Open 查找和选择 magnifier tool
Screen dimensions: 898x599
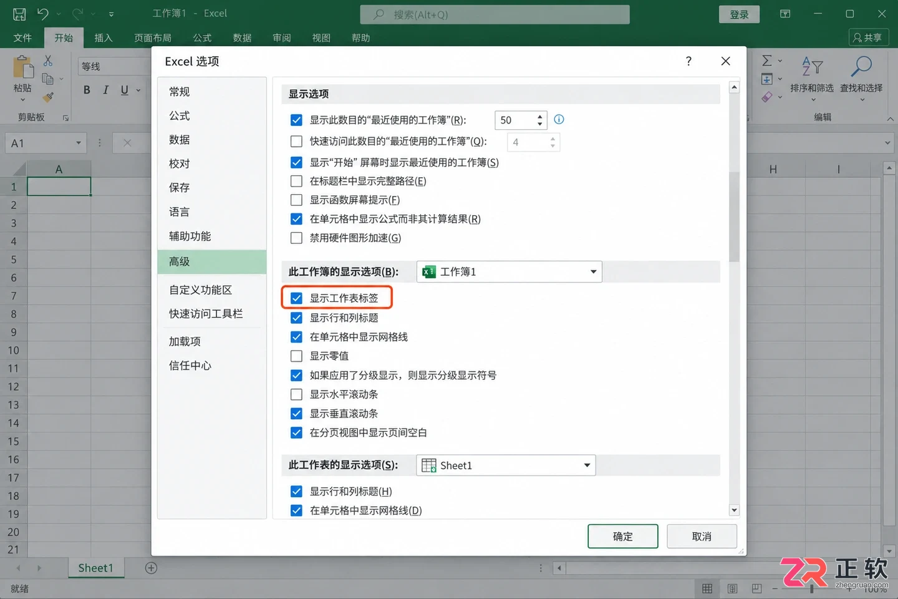tap(861, 77)
